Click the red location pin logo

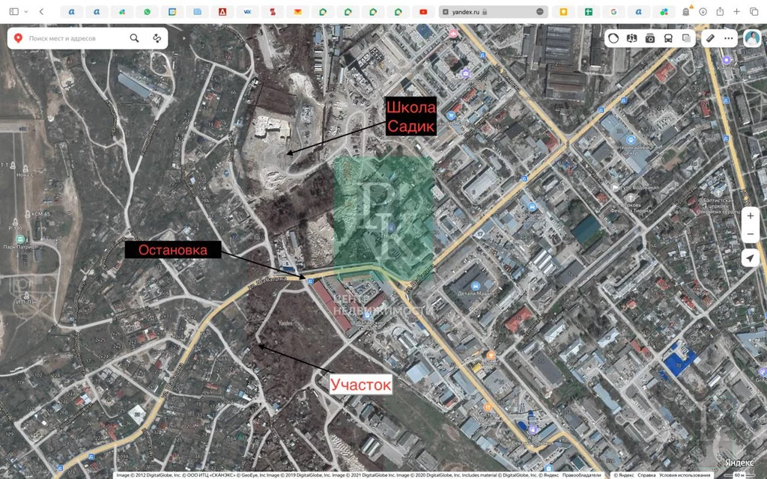[x=18, y=38]
